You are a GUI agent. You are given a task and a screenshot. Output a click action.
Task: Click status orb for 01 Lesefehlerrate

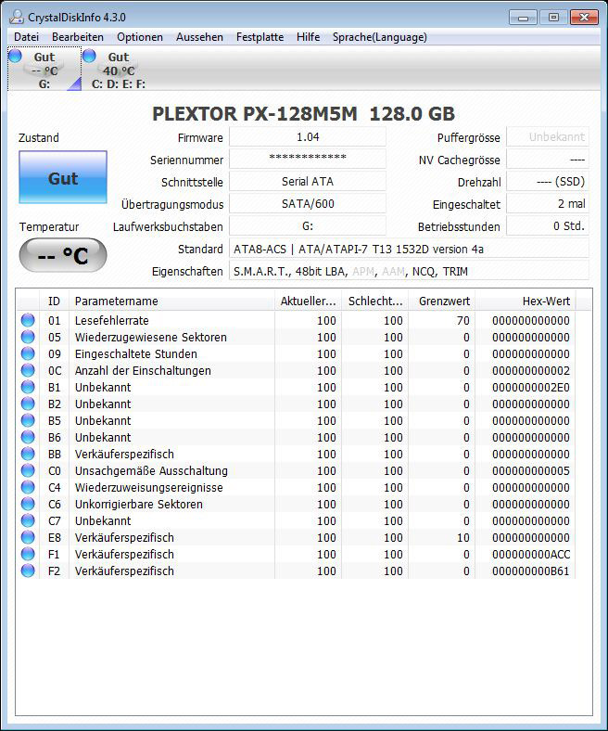28,320
